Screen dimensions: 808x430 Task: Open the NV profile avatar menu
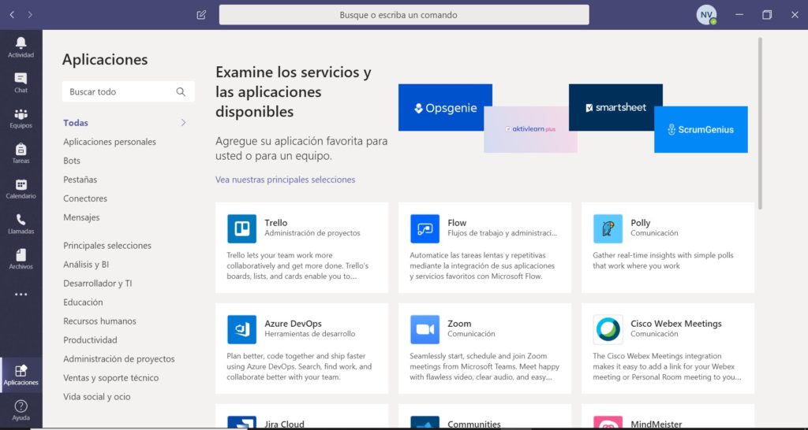(x=706, y=15)
